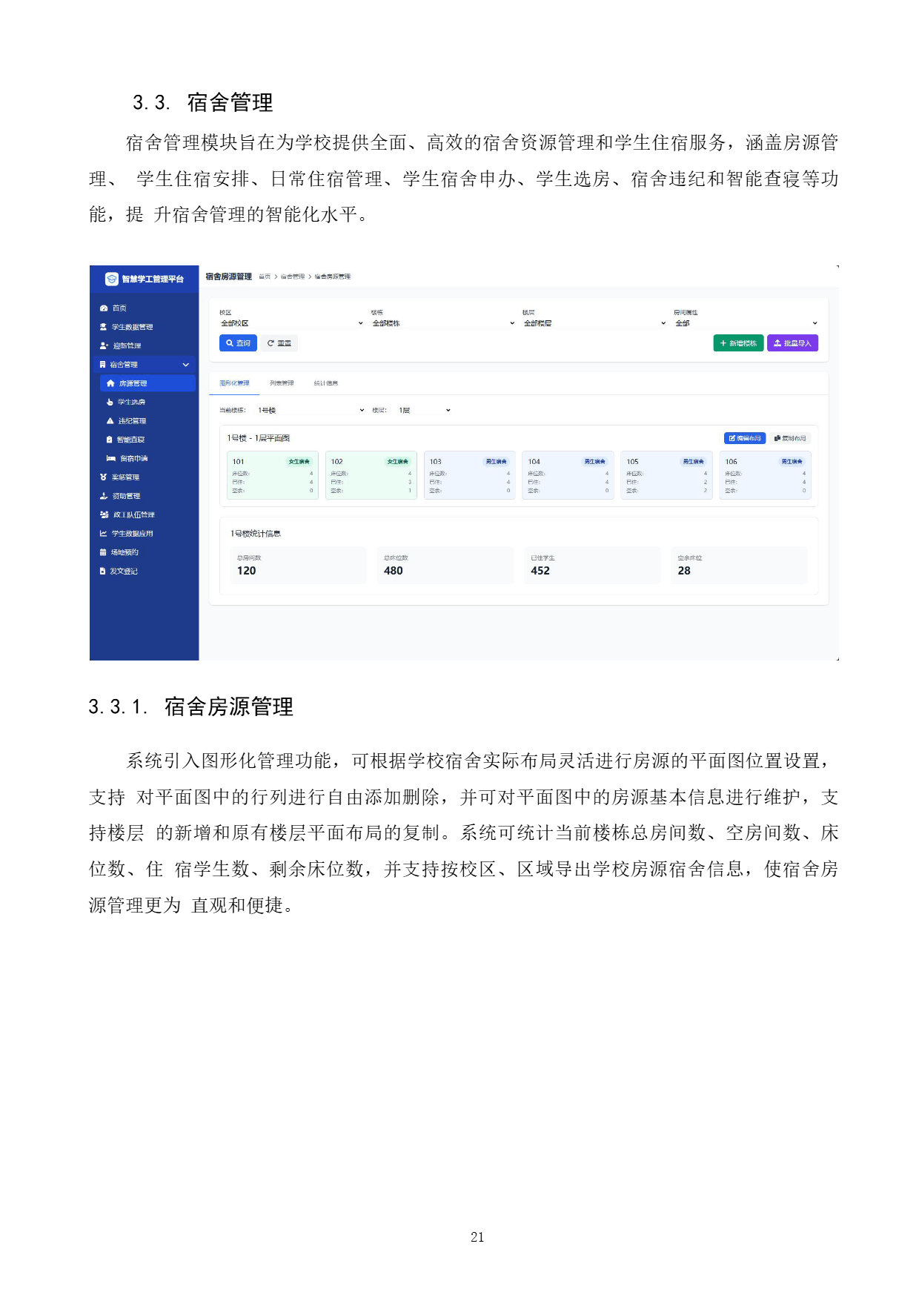Click the 宿舍房源管理 page title
Screen dimensions: 919x1301
(x=229, y=277)
